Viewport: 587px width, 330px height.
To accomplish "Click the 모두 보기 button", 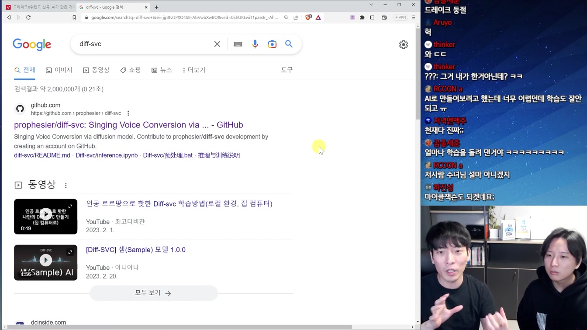I will pos(153,293).
